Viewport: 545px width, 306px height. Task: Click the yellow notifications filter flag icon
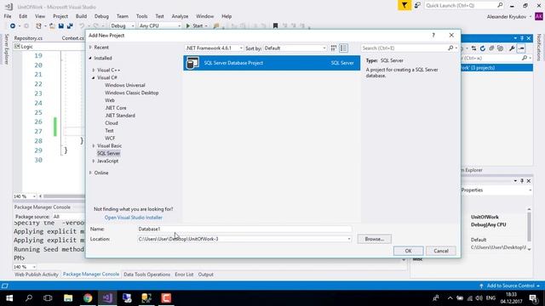point(404,5)
